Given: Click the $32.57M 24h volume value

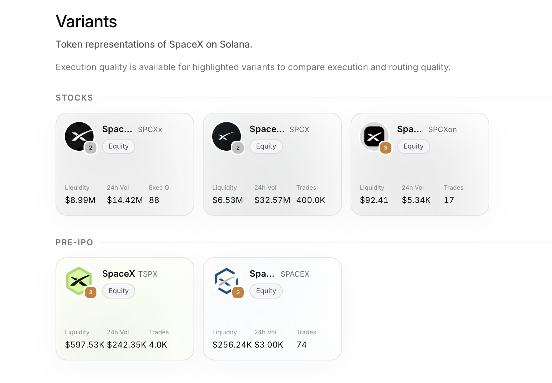Looking at the screenshot, I should pyautogui.click(x=272, y=200).
